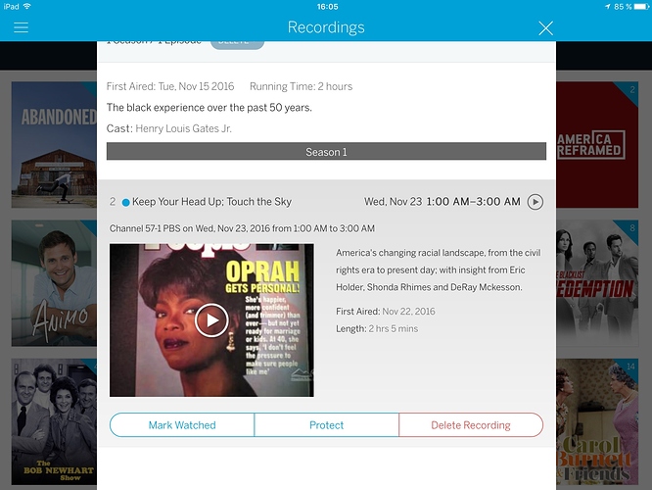Open the Animo show poster
The image size is (652, 490).
point(54,283)
